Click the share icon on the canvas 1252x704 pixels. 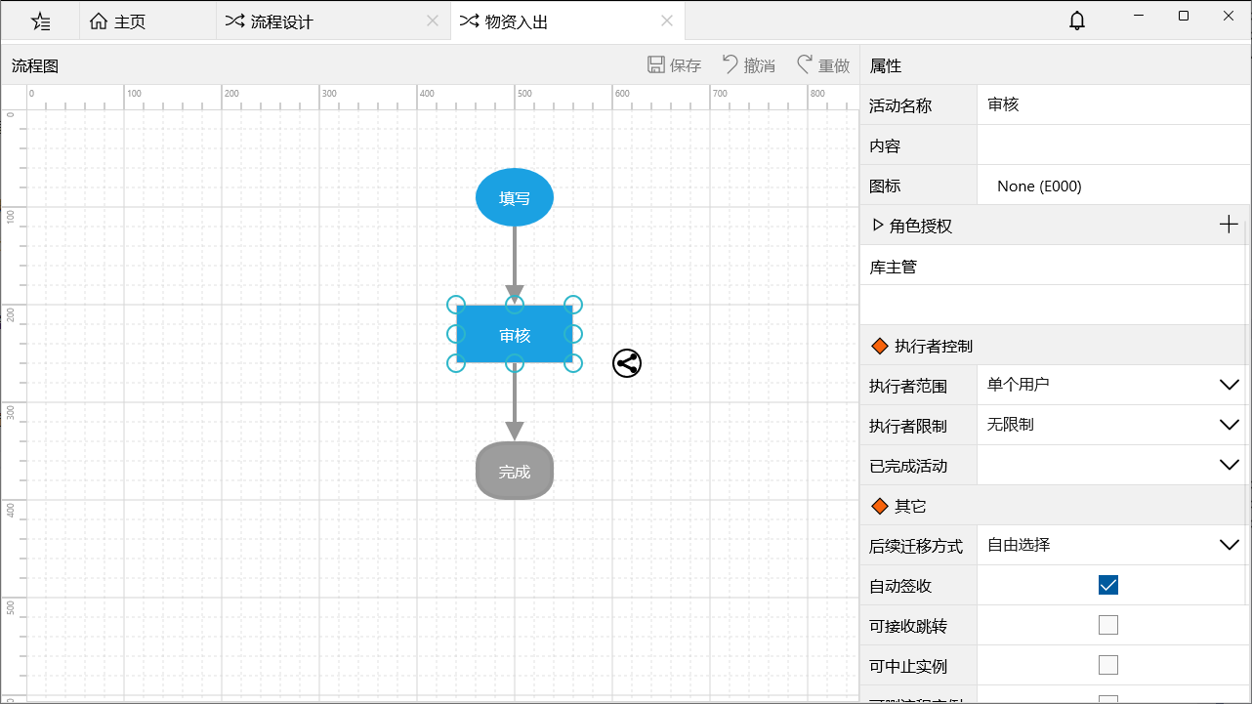click(627, 363)
